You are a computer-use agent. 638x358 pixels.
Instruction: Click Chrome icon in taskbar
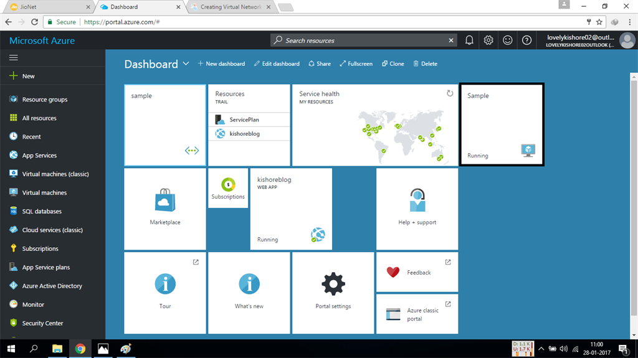point(80,349)
